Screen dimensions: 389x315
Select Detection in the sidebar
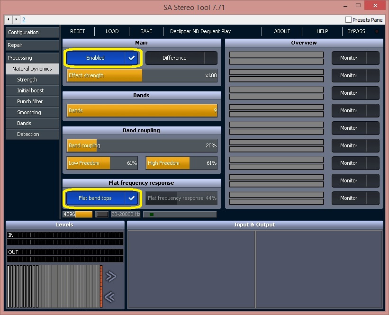pos(32,134)
